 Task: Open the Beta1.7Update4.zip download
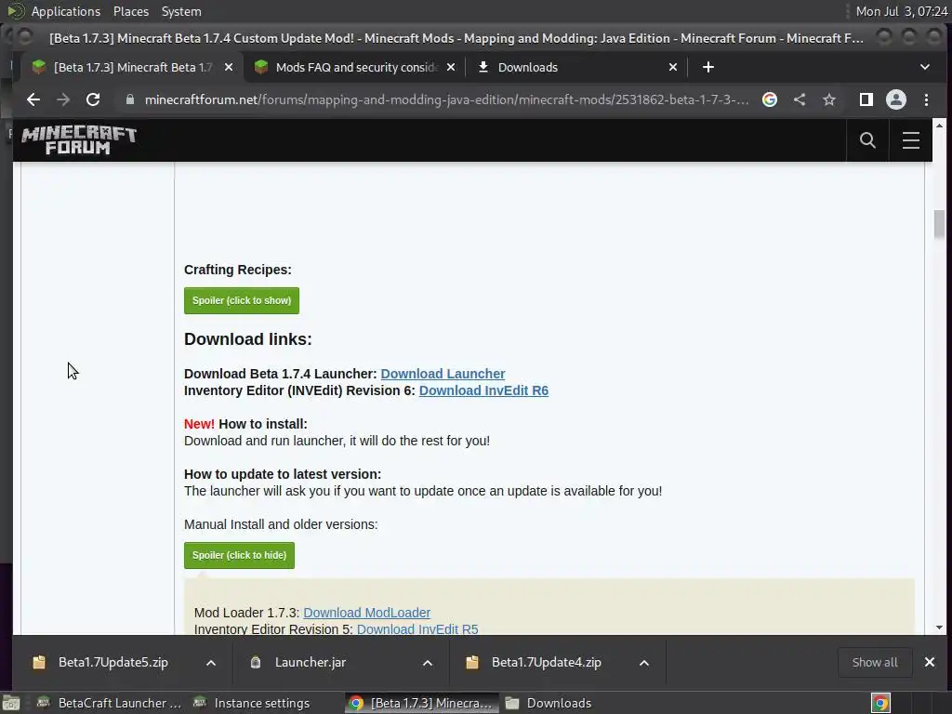click(546, 662)
